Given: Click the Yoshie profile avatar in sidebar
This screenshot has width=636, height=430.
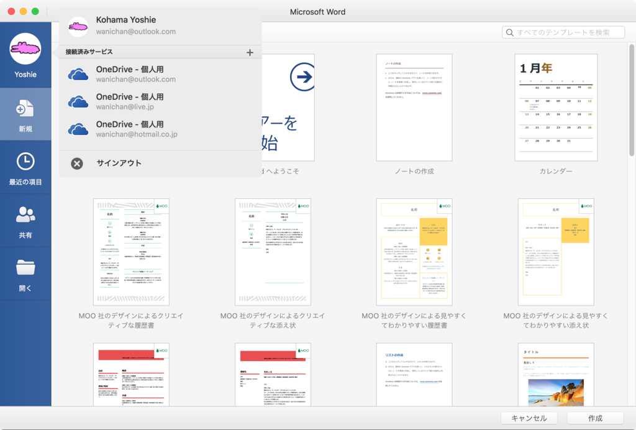Looking at the screenshot, I should point(25,49).
